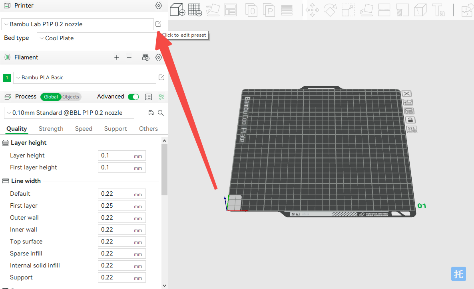Add a new plate using grid-plus icon
Viewport: 474px width, 289px height.
[x=195, y=10]
